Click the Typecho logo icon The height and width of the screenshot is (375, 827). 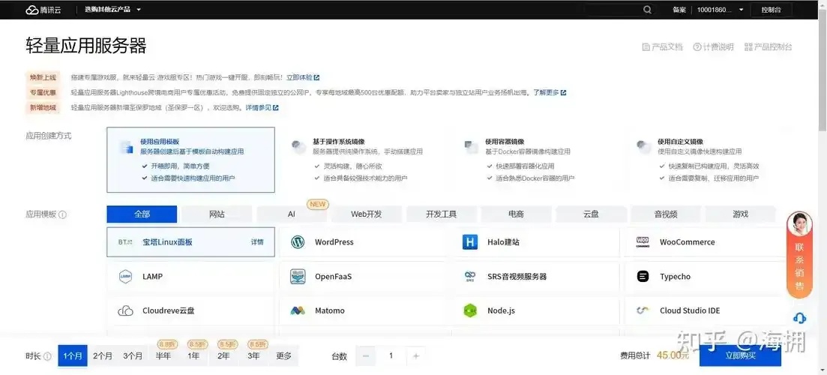click(x=643, y=276)
